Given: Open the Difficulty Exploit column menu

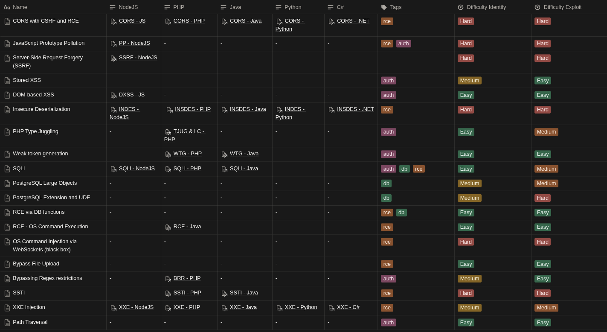Looking at the screenshot, I should click(562, 7).
